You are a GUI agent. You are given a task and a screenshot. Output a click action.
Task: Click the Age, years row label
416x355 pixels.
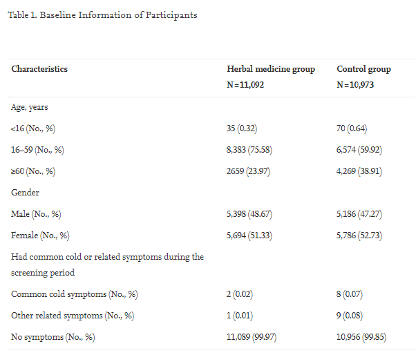[x=30, y=107]
